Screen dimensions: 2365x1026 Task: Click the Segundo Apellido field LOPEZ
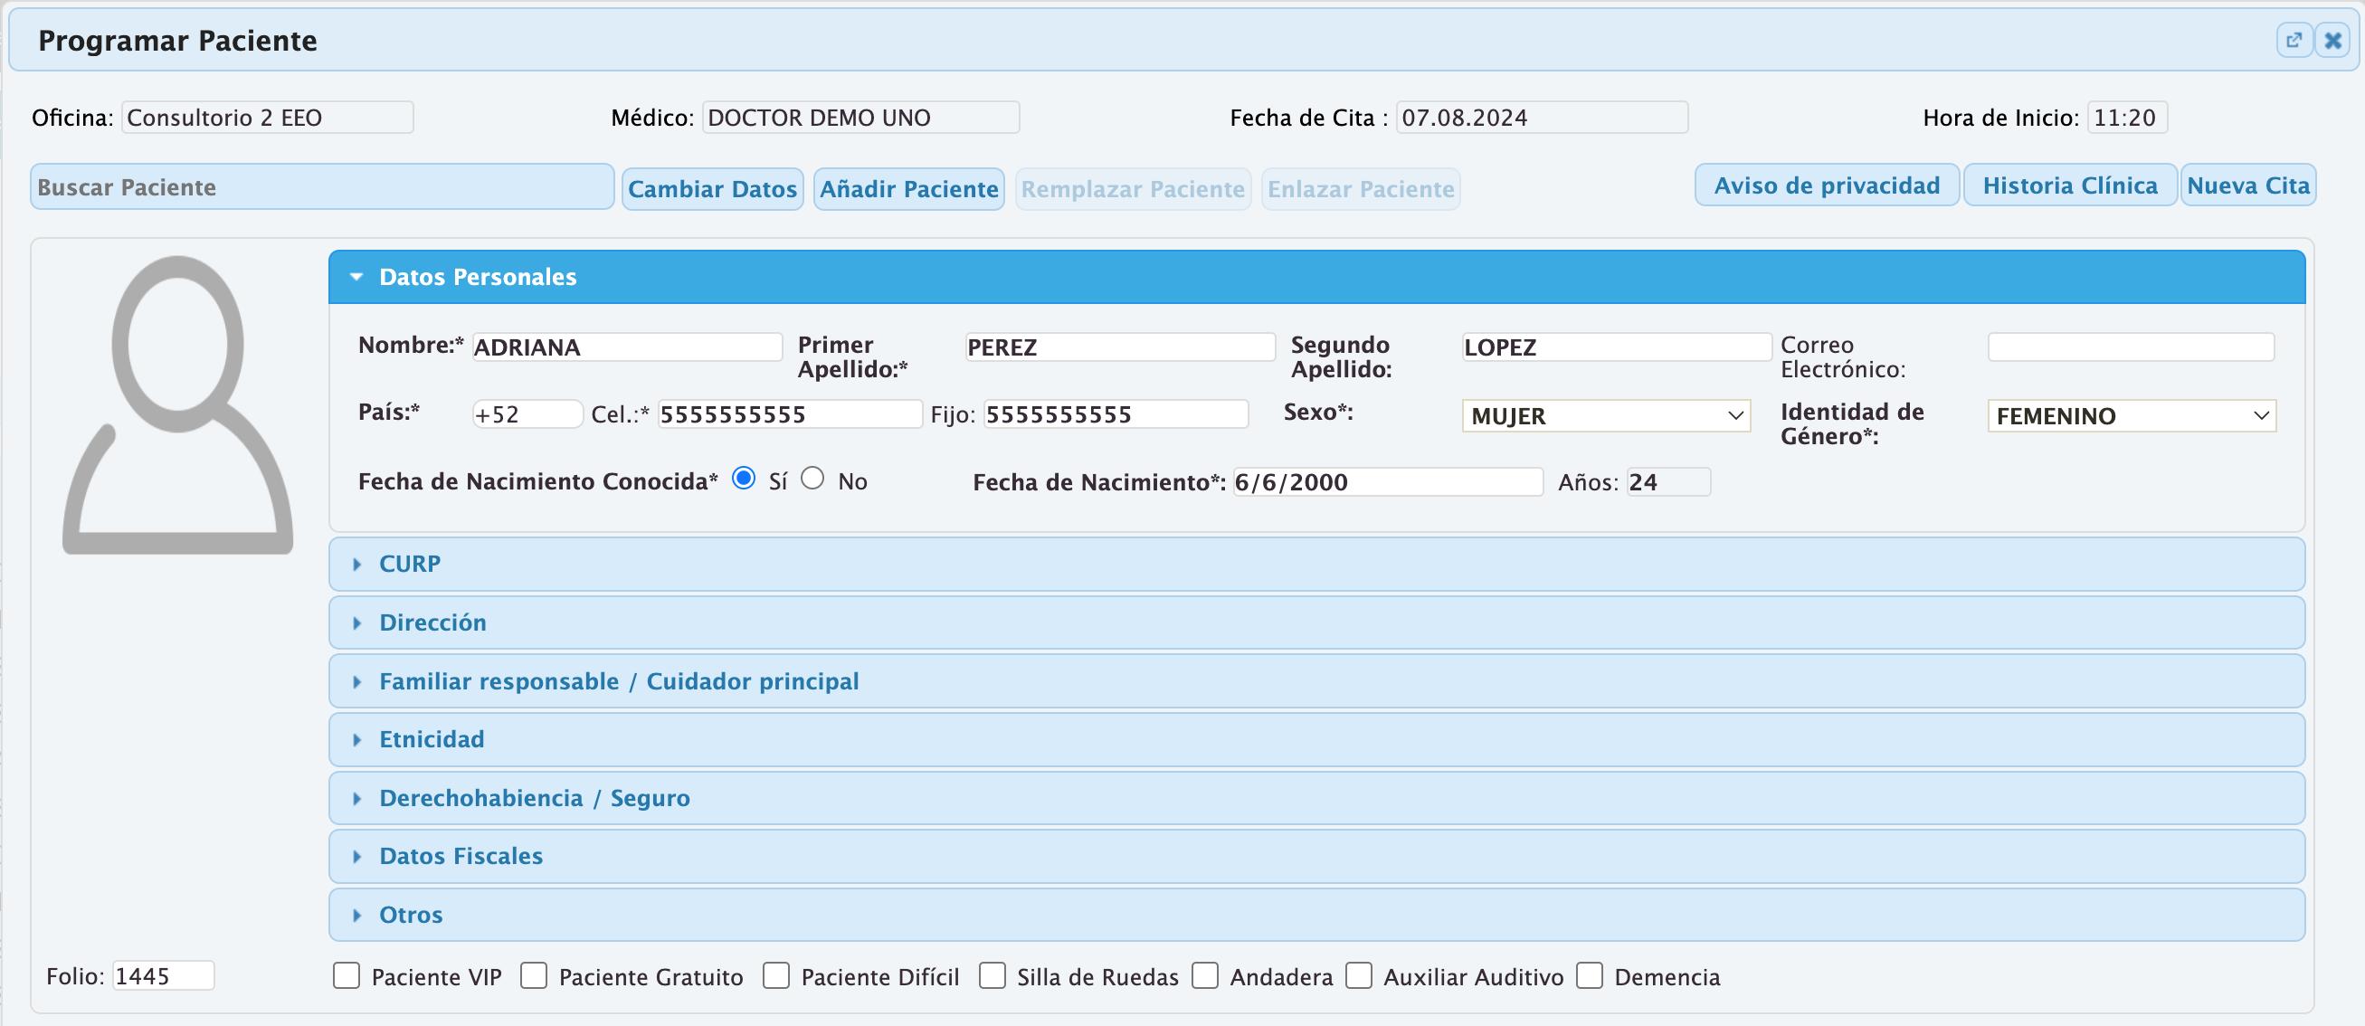pos(1617,347)
